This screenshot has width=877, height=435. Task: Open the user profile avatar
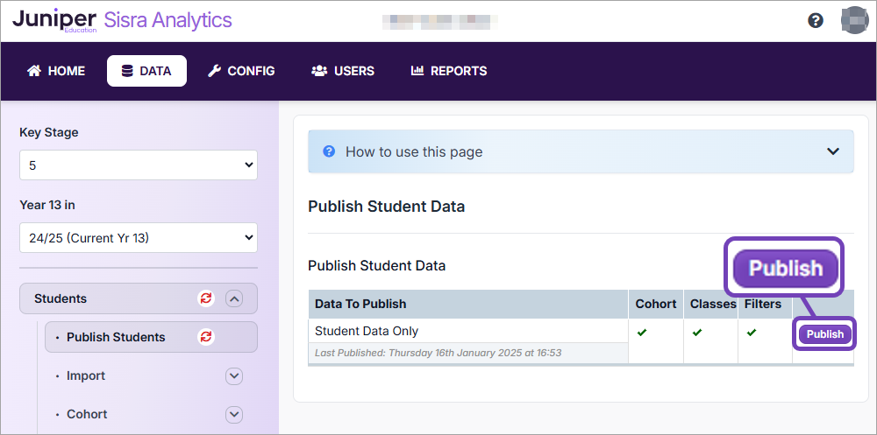coord(853,20)
